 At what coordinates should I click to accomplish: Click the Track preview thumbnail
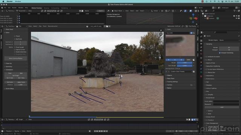point(180,45)
